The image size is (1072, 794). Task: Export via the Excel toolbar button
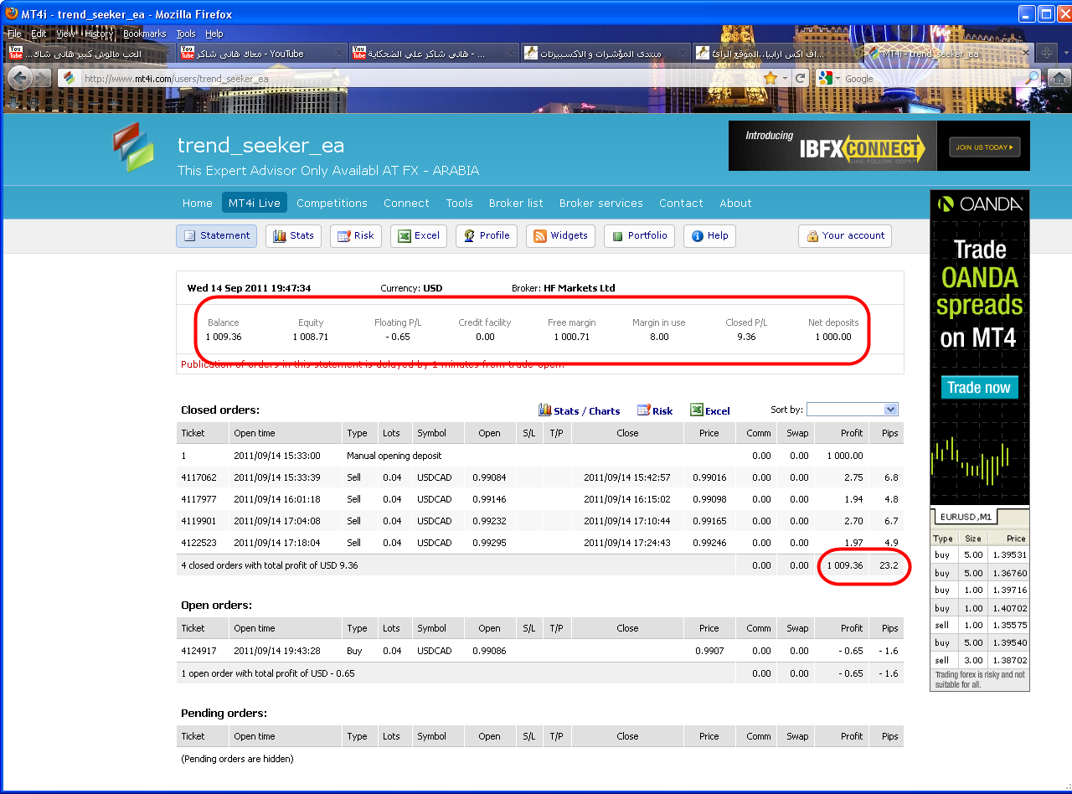point(419,236)
